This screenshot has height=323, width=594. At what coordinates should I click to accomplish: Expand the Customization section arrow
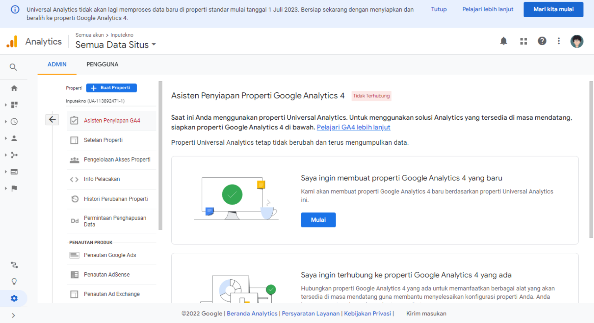(6, 105)
